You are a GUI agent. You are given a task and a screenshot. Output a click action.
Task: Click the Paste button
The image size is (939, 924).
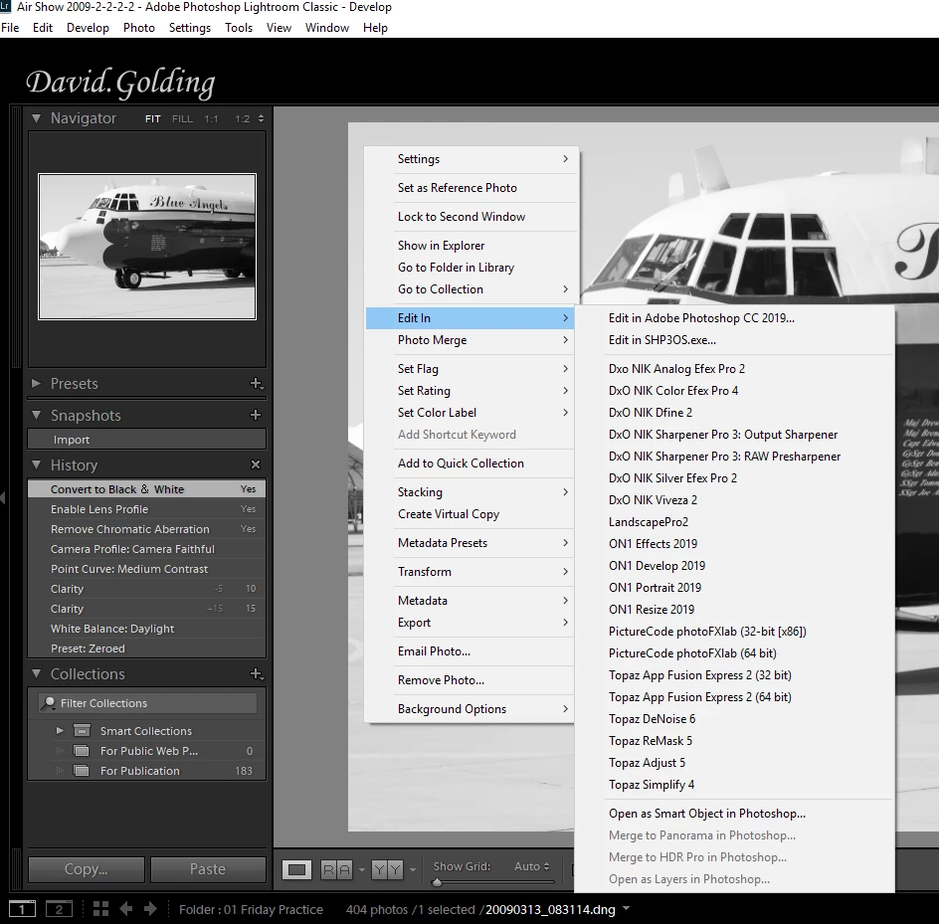tap(208, 869)
